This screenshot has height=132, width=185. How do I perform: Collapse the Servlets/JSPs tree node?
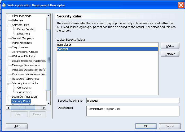(x=8, y=25)
